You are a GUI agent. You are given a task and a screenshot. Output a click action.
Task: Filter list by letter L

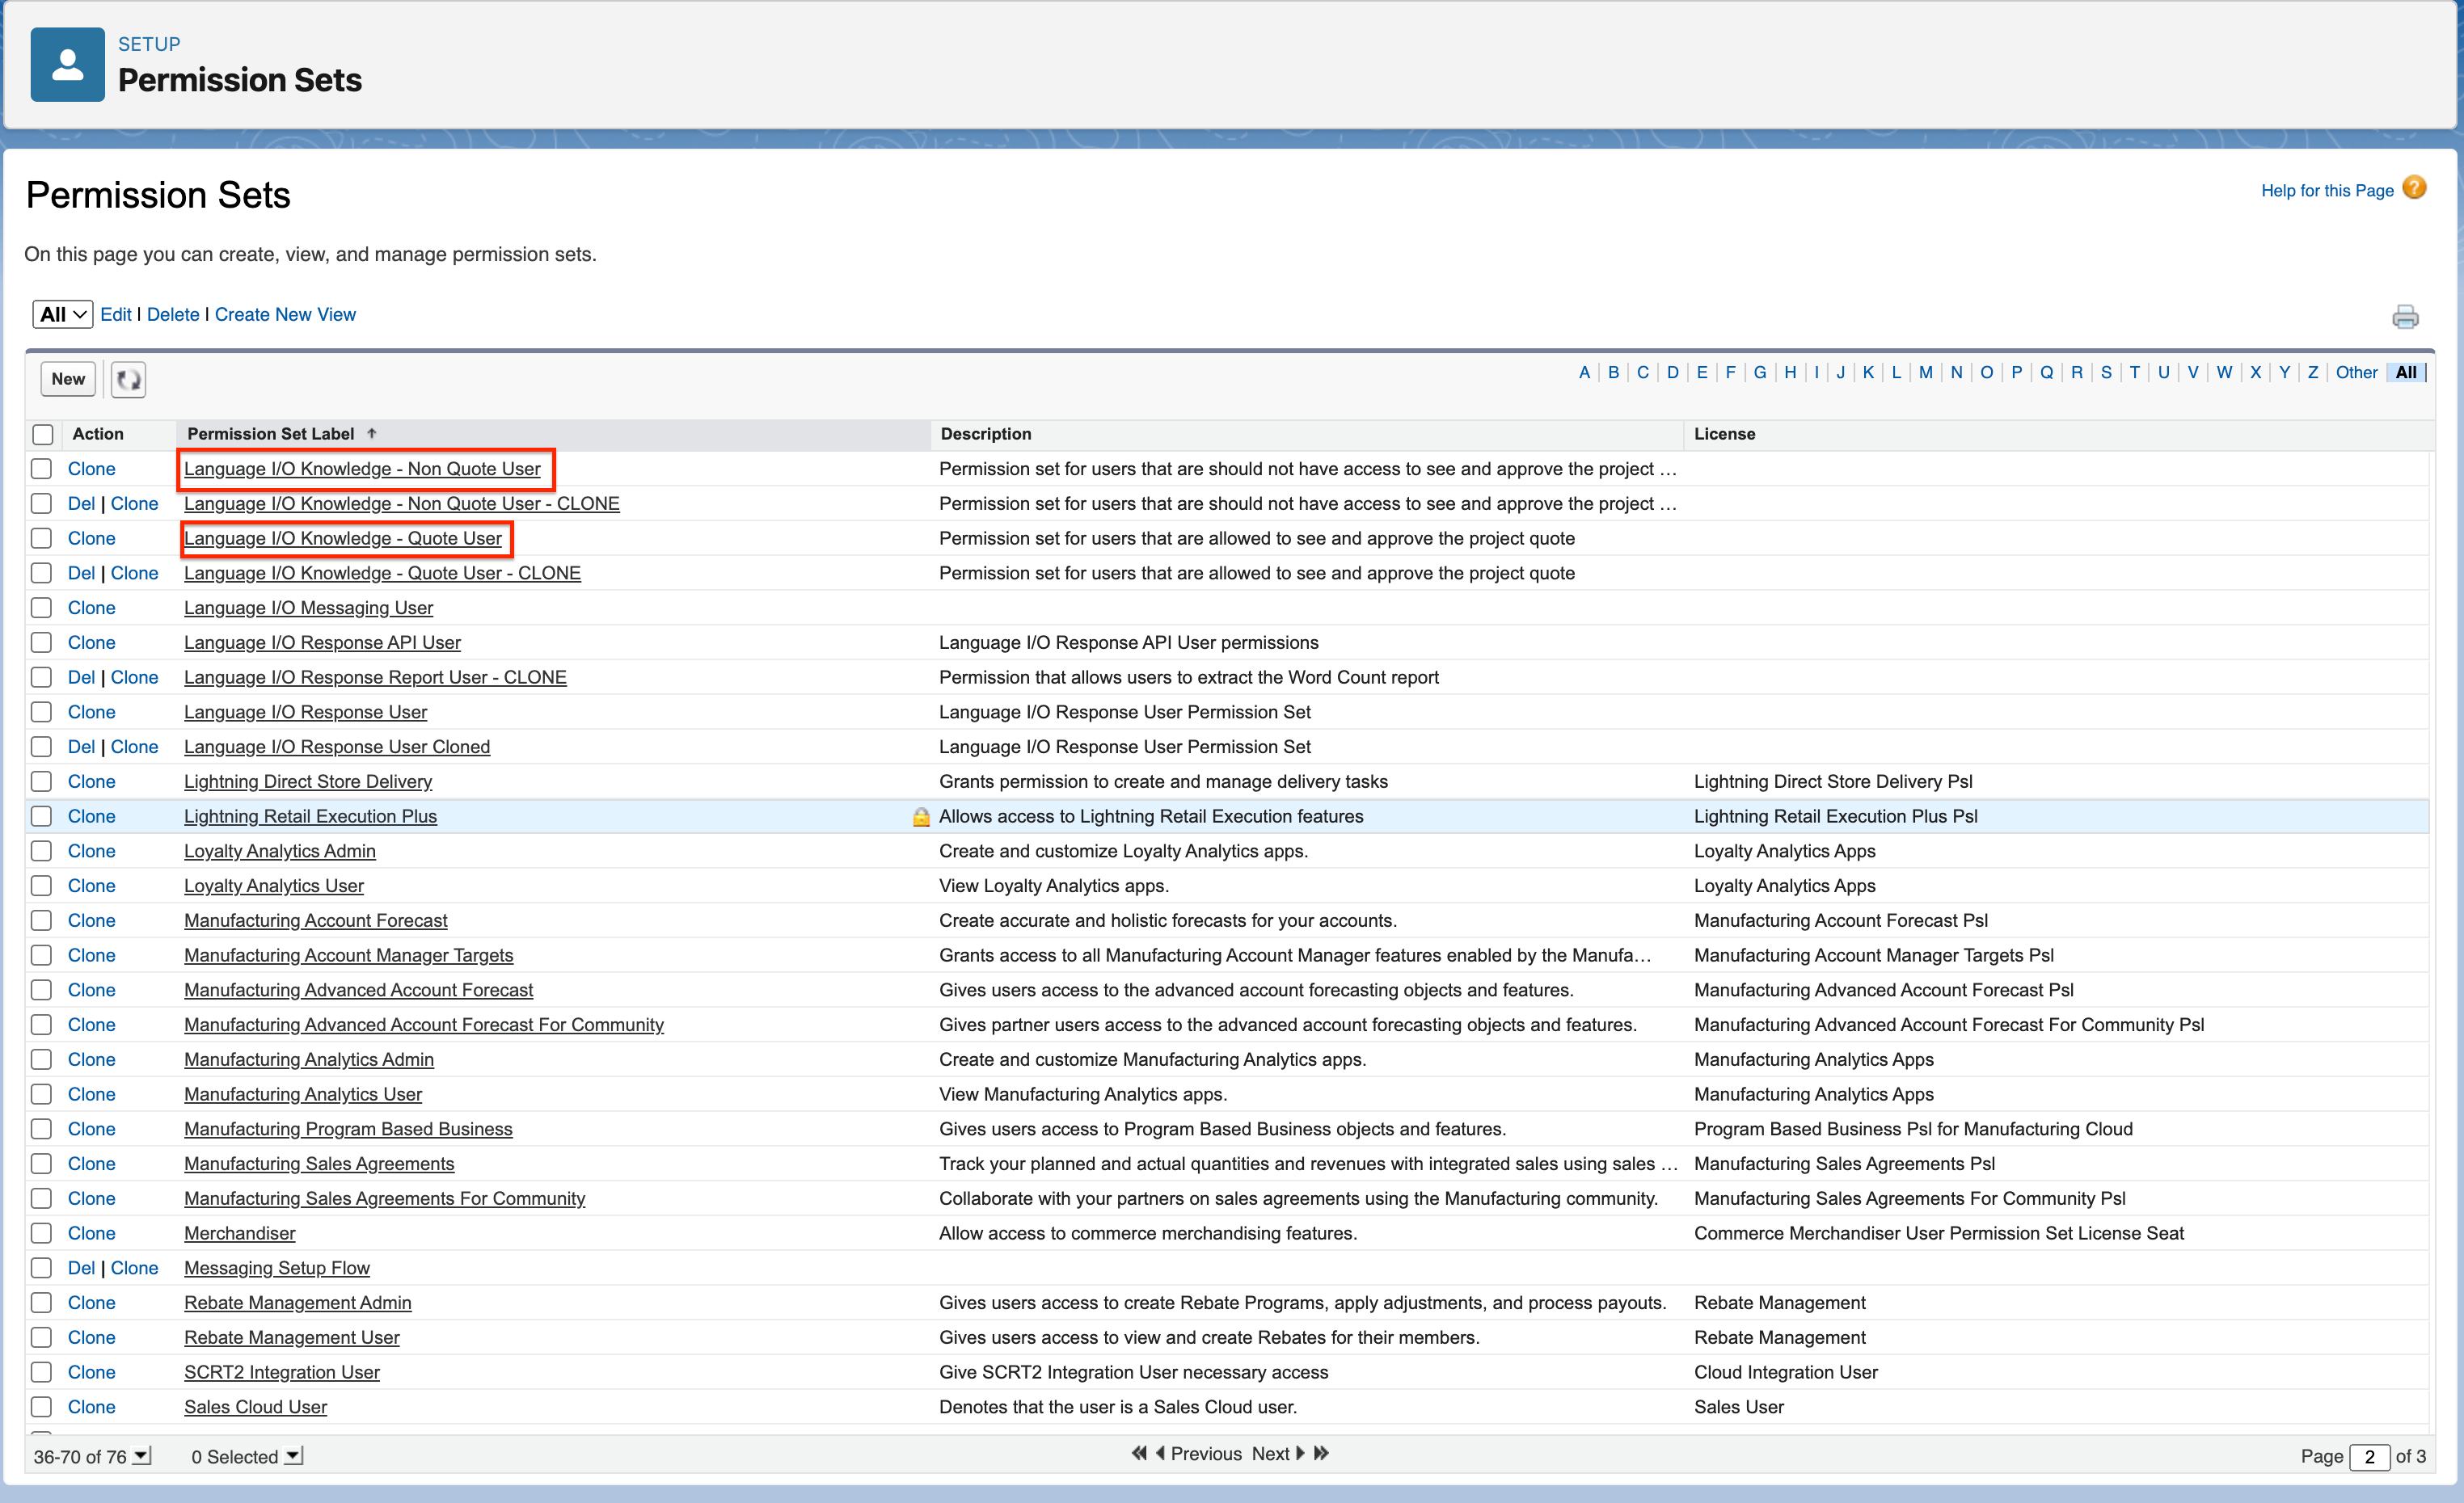coord(1896,373)
